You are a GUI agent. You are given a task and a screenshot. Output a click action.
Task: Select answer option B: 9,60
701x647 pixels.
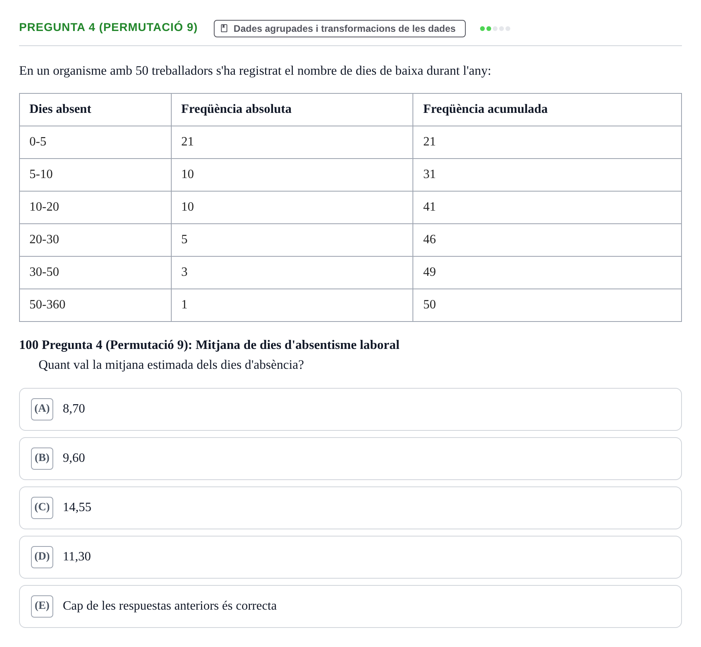click(x=350, y=459)
